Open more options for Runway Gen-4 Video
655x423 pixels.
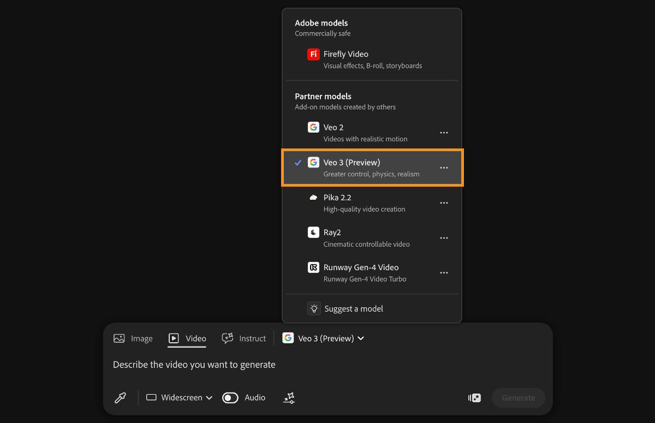pyautogui.click(x=444, y=273)
